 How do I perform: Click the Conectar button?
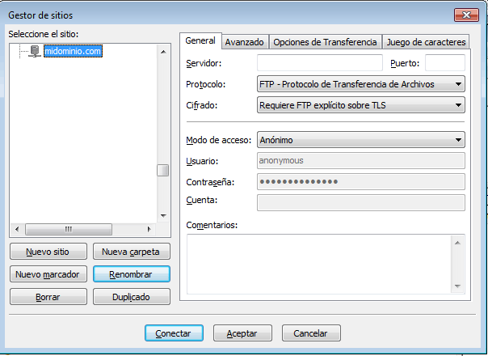coord(173,333)
